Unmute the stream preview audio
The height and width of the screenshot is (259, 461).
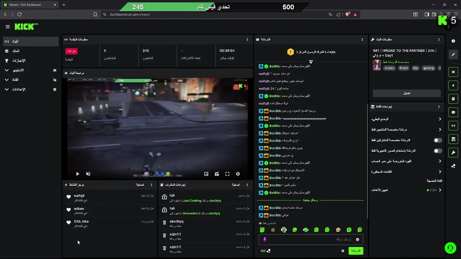pyautogui.click(x=88, y=174)
